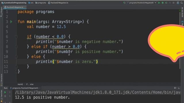The width and height of the screenshot is (184, 103).
Task: Open Search Everywhere magnifier icon
Action: tap(181, 3)
